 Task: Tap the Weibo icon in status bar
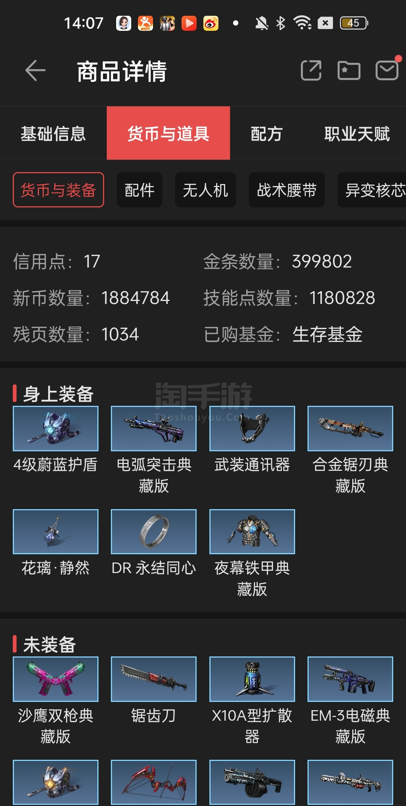point(211,23)
